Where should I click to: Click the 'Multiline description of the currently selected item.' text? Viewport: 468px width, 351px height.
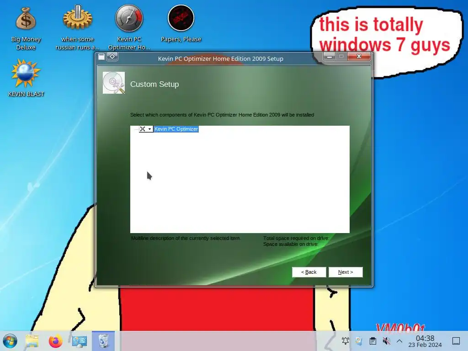pos(186,238)
